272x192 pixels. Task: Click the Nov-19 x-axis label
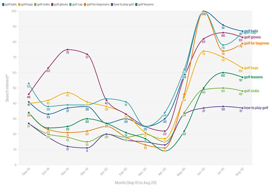[65, 172]
